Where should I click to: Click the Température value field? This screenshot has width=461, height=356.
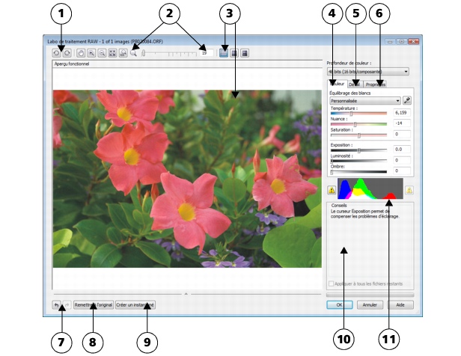pos(402,112)
